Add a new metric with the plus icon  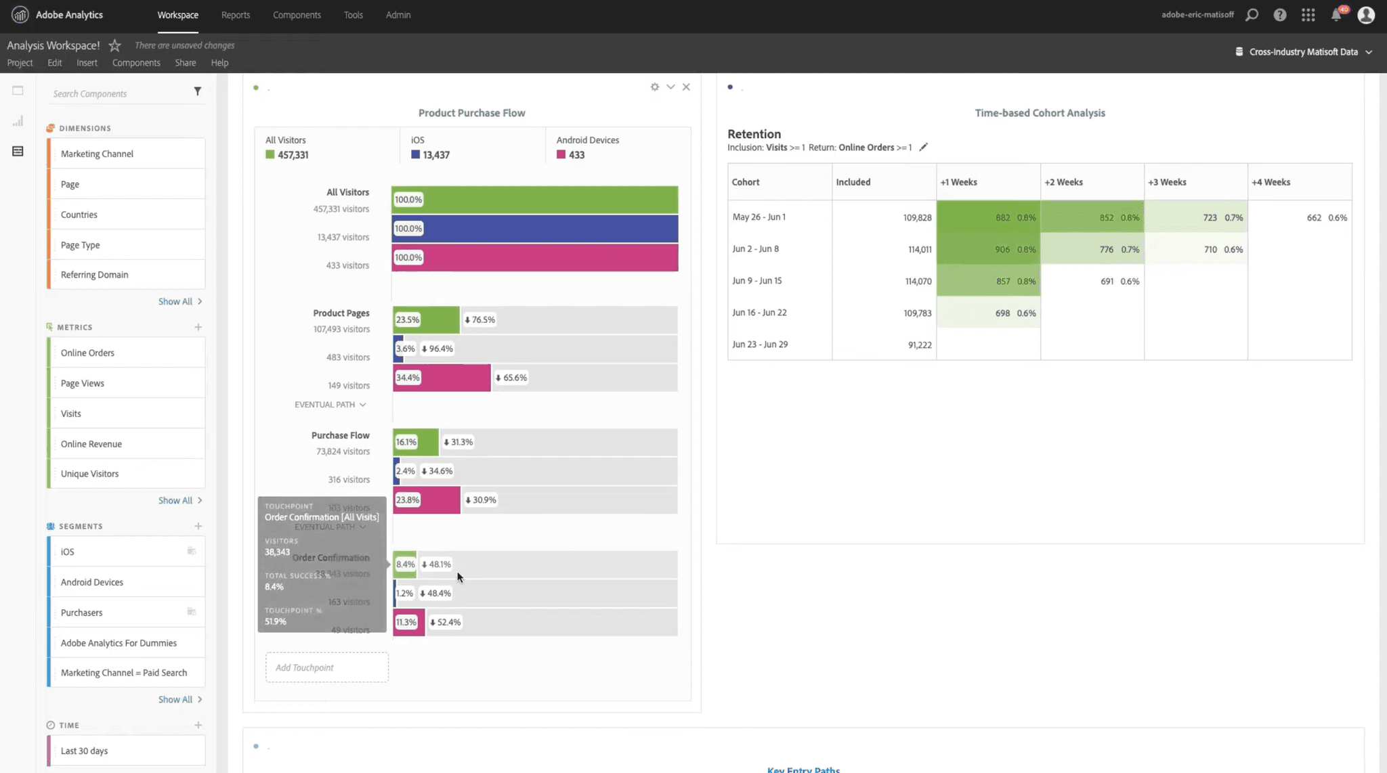click(198, 327)
